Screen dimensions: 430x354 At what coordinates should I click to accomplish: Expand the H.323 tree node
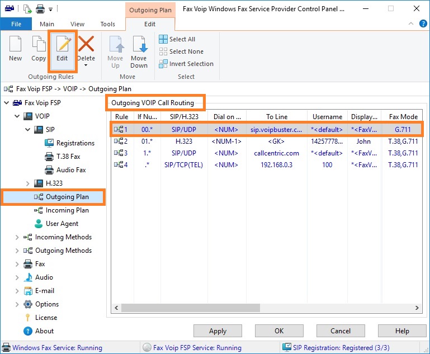(x=28, y=183)
